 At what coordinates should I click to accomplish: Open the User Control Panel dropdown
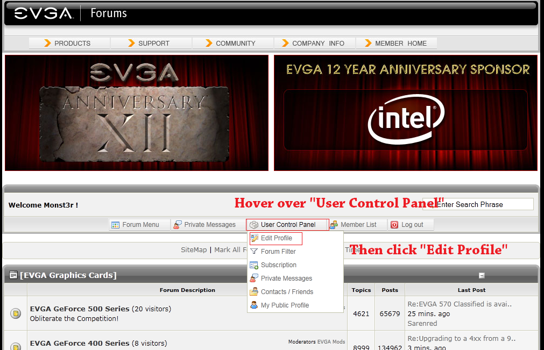click(288, 225)
